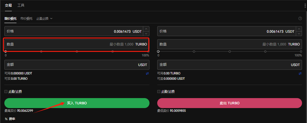Click the percent icon next to 费率
Screen dimensions: 307x123
coord(6,119)
